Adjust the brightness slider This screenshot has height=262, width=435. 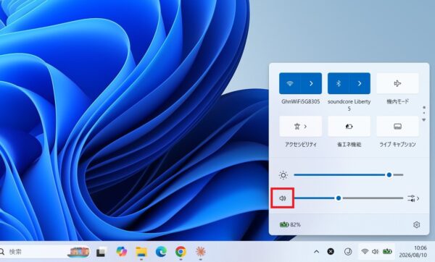349,174
